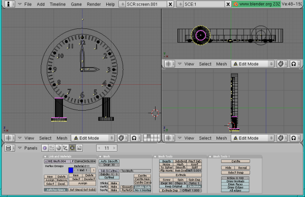Viewport: 305px width, 197px height.
Task: Select the Editing context square icon
Action: [x=72, y=148]
